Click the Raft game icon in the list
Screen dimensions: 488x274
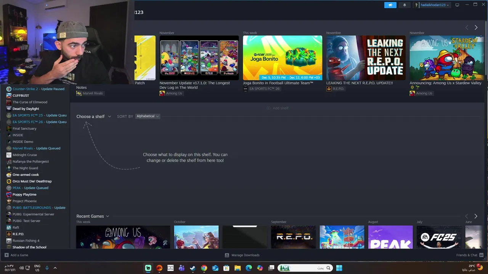tap(9, 228)
